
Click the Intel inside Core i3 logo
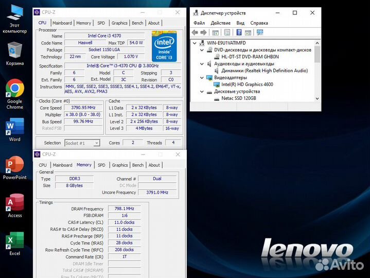(164, 46)
